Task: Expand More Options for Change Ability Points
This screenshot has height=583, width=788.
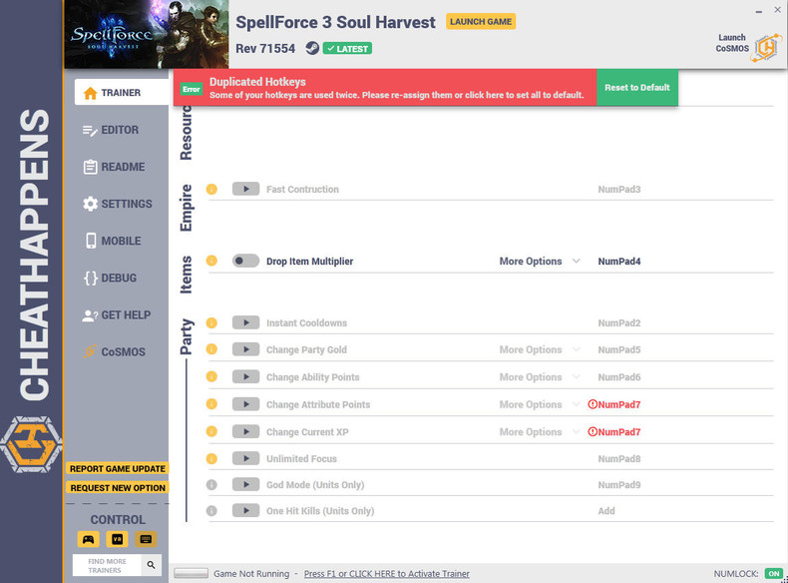Action: coord(540,376)
